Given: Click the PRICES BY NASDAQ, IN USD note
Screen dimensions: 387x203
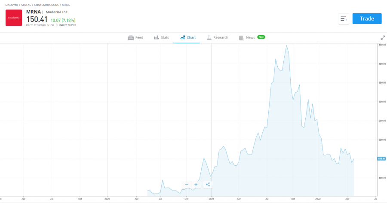Looking at the screenshot, I should [x=40, y=25].
